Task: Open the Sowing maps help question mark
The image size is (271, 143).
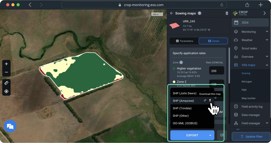Action: click(199, 13)
